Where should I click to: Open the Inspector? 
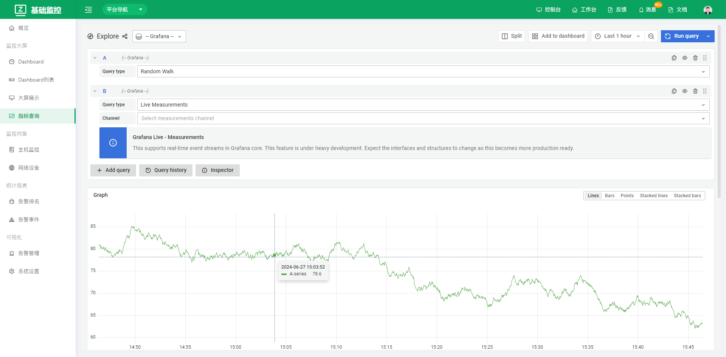pos(217,170)
